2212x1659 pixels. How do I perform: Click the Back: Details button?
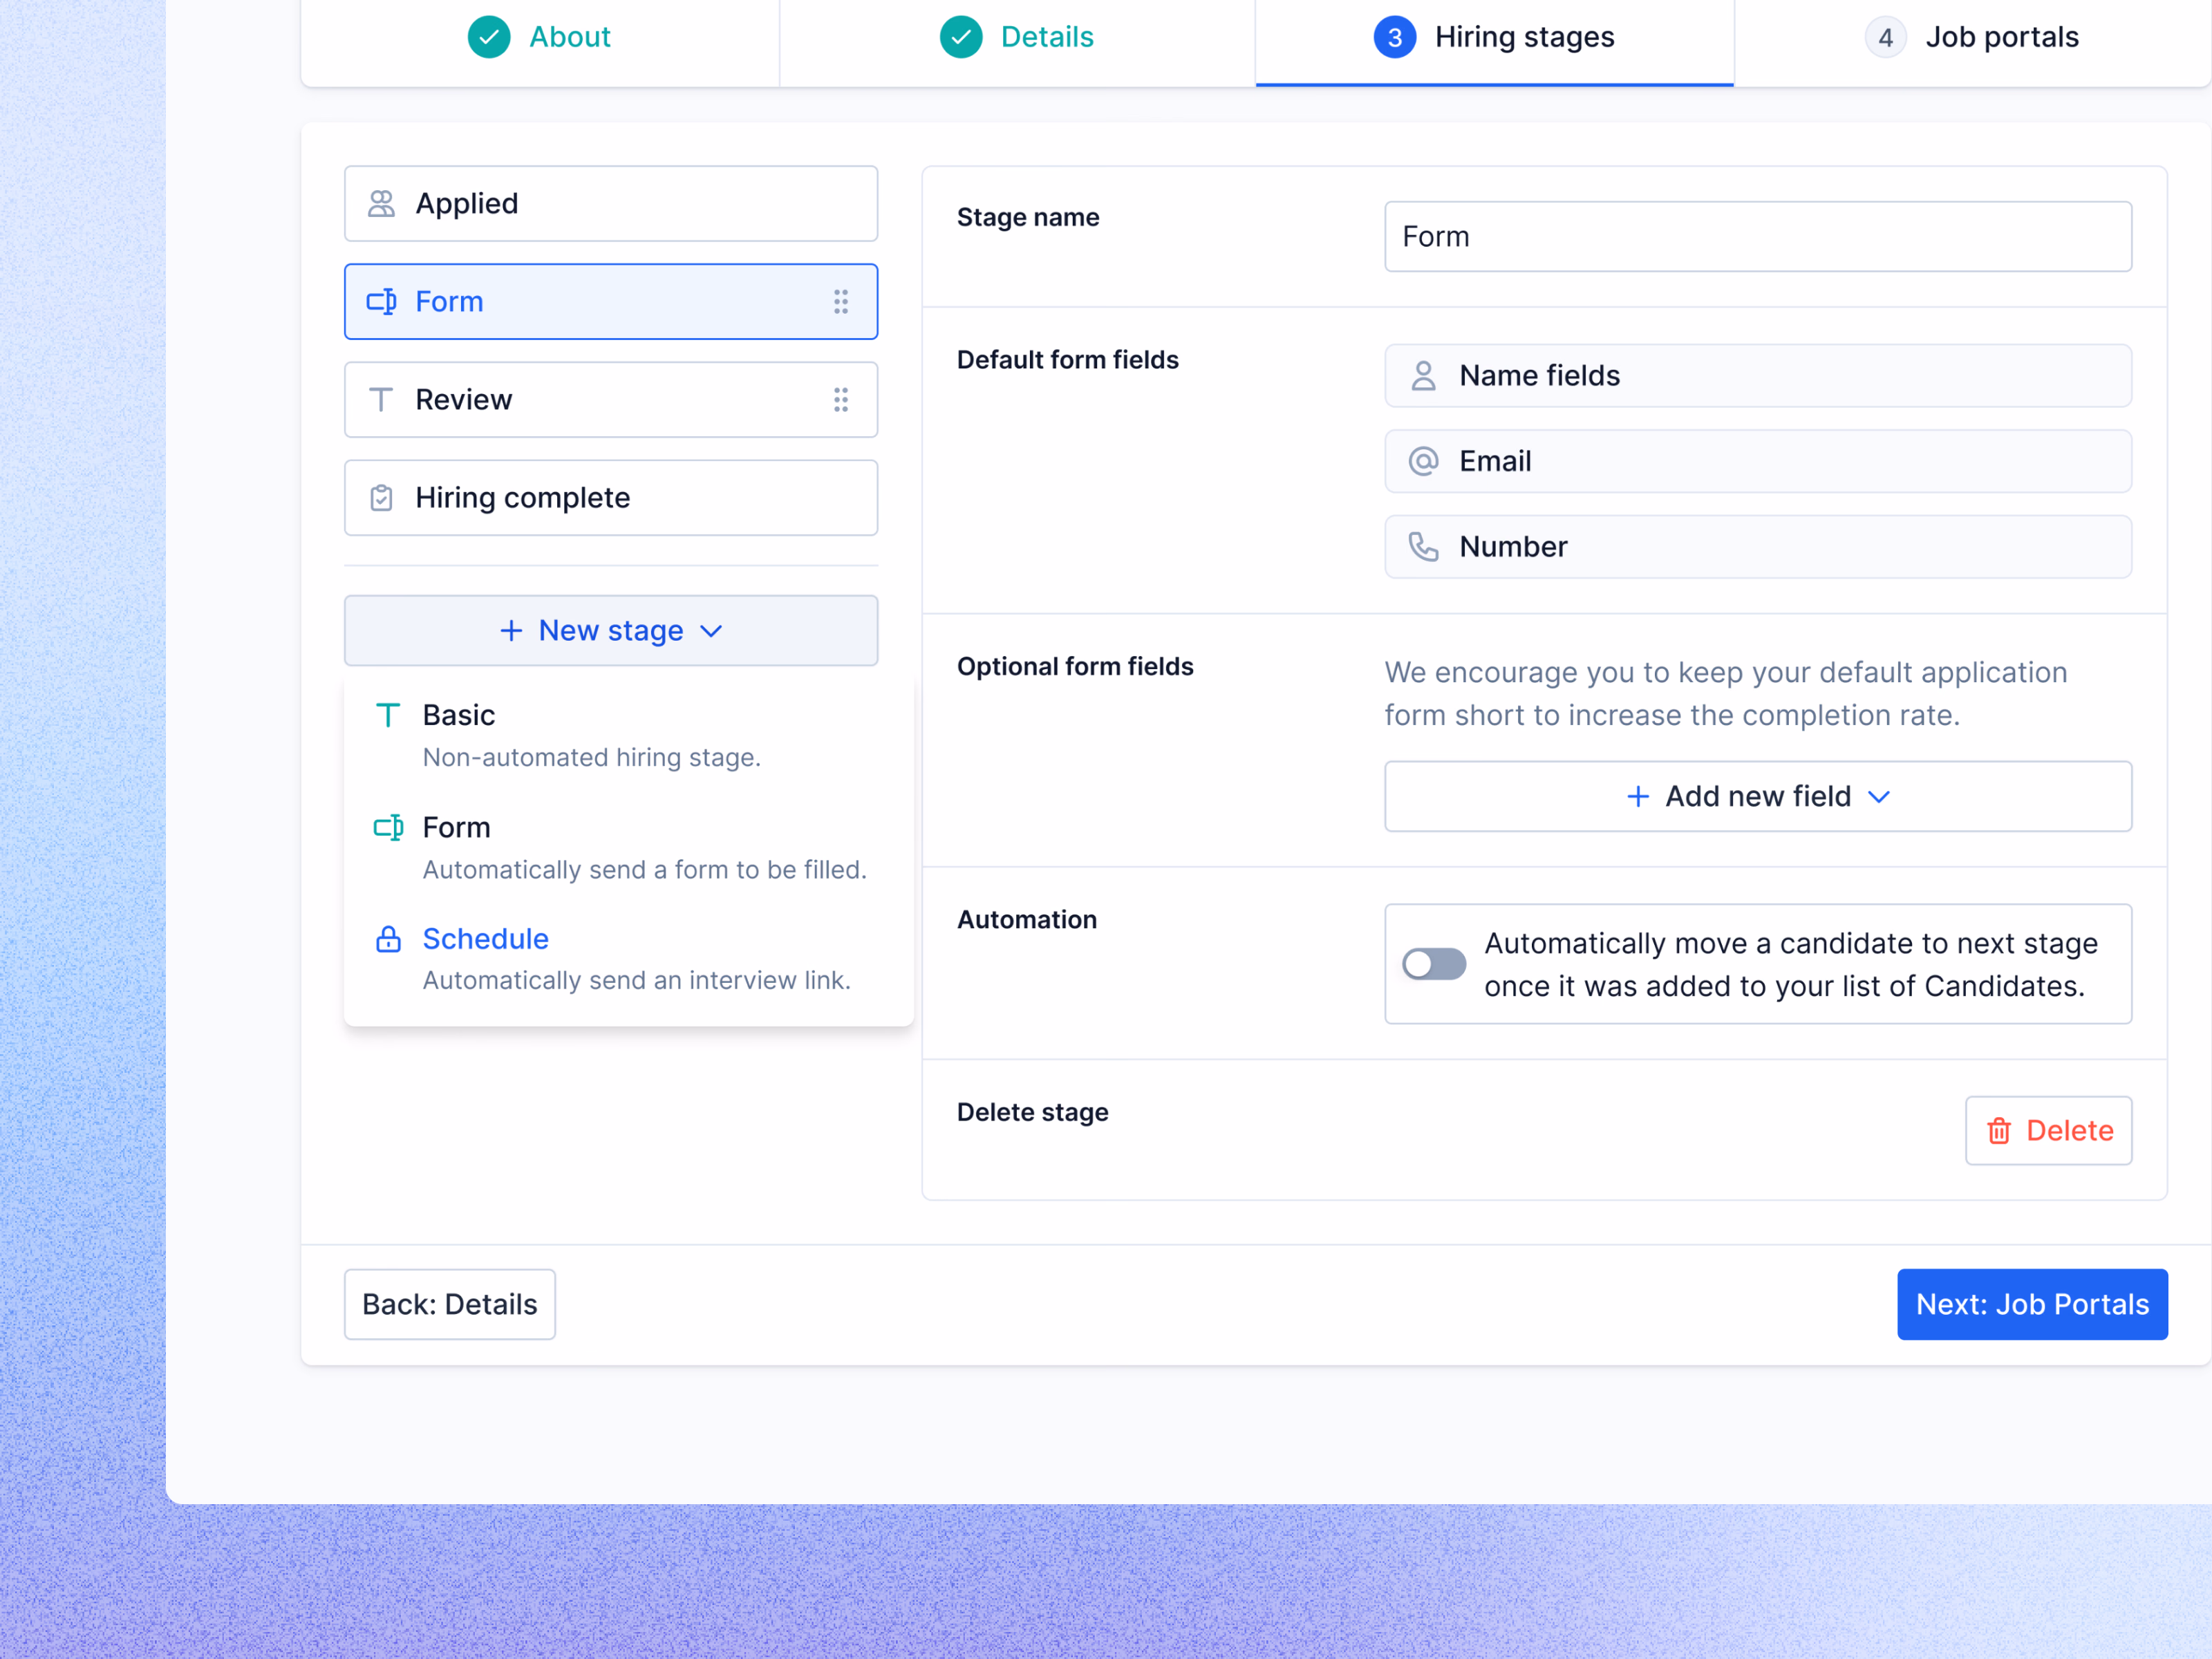450,1305
